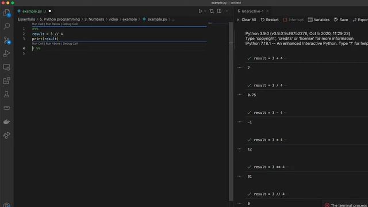Click the editor vertical scrollbar

231,112
